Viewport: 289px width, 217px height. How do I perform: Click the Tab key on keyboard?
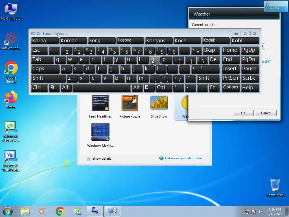42,60
